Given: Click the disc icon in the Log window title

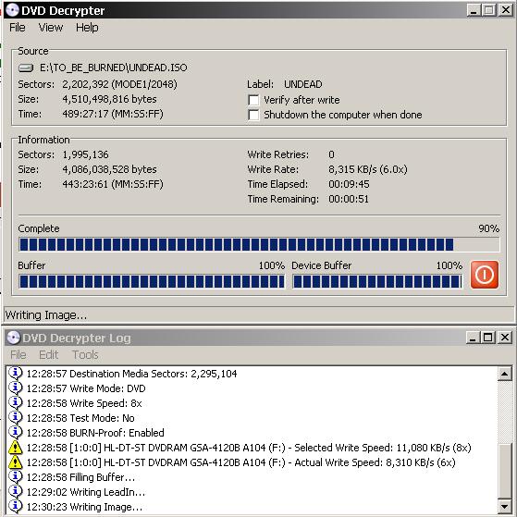Looking at the screenshot, I should 14,338.
